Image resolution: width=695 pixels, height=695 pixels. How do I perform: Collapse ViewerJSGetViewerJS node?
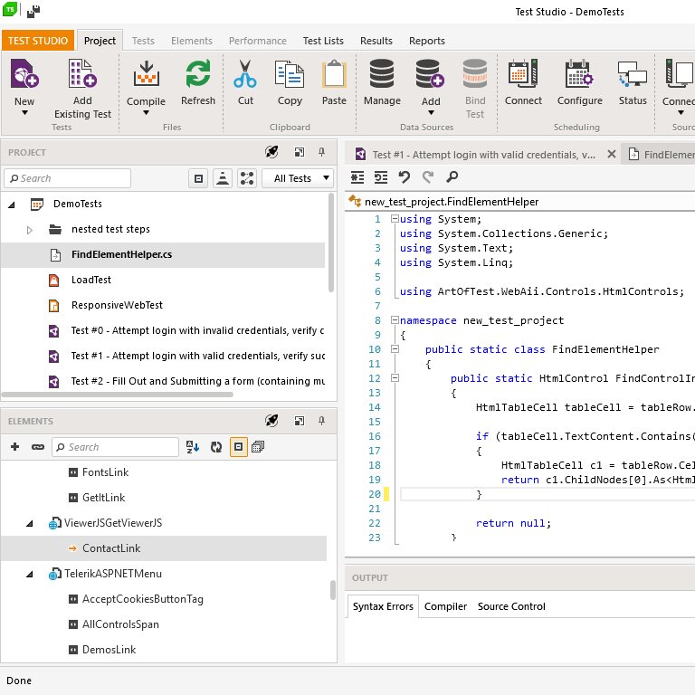(x=30, y=523)
